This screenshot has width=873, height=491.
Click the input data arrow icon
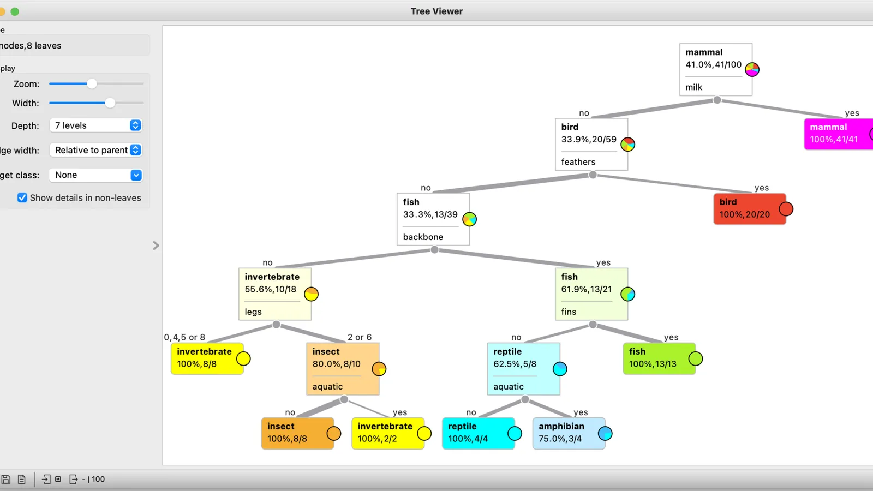[46, 479]
